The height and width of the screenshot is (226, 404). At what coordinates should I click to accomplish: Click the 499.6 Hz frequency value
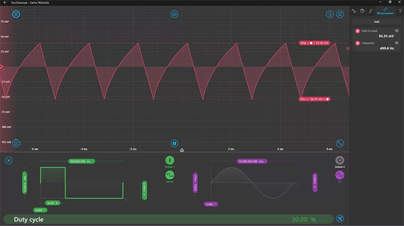pos(387,48)
